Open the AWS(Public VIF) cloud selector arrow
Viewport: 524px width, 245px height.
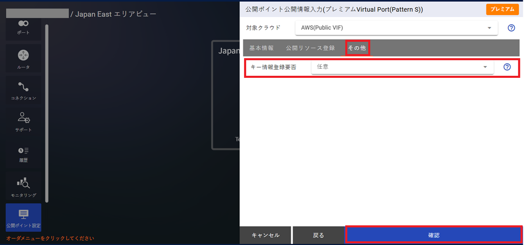point(489,28)
